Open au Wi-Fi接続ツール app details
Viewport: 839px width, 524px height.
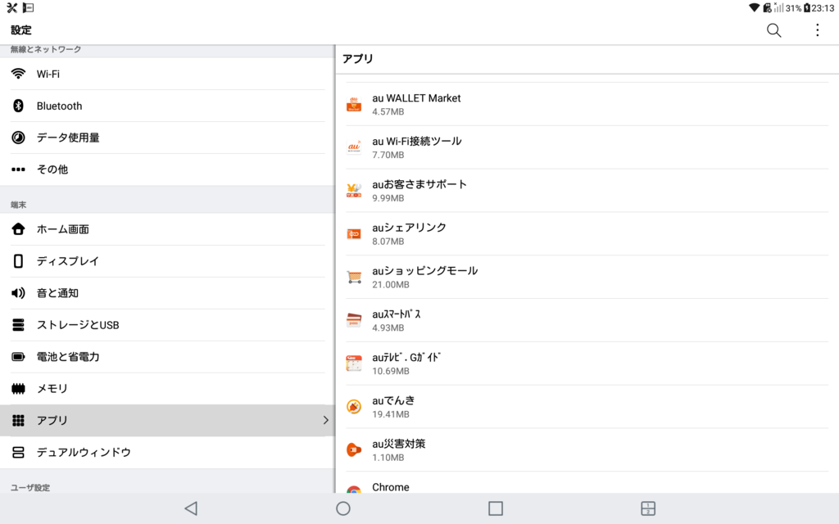[x=587, y=147]
